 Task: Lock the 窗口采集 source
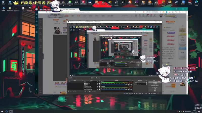coord(99,86)
